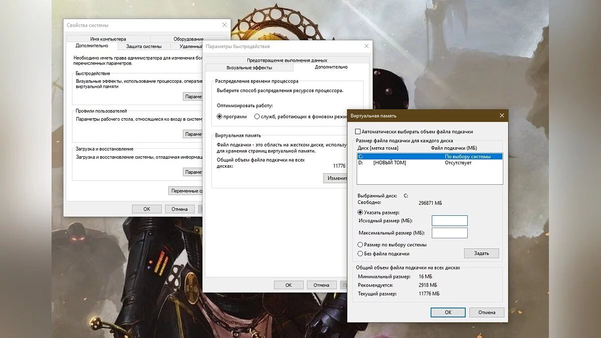Viewport: 601px width, 338px height.
Task: Select drive D: НОВЫЙ ТОМ row
Action: [429, 163]
